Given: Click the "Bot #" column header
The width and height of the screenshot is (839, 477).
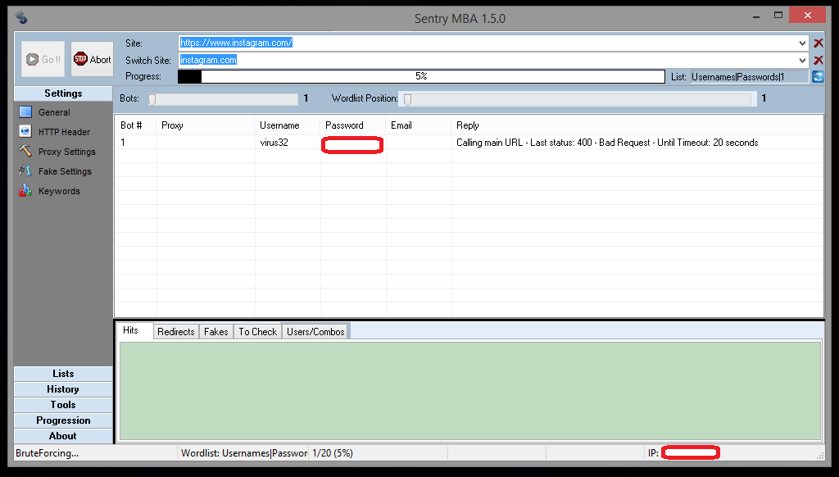Looking at the screenshot, I should [136, 125].
